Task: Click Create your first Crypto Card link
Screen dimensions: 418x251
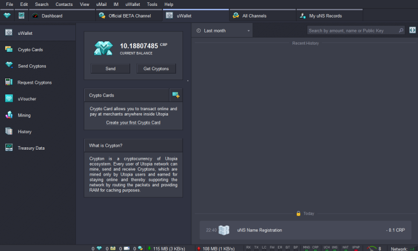Action: [133, 123]
